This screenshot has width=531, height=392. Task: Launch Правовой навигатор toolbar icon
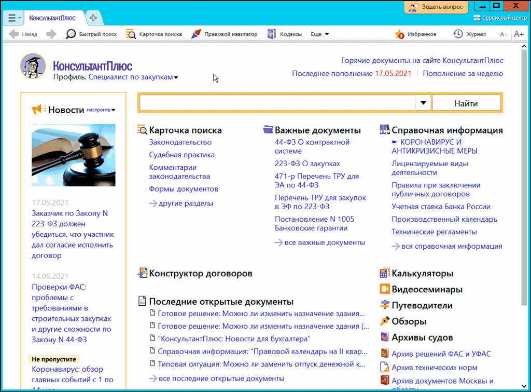point(196,34)
